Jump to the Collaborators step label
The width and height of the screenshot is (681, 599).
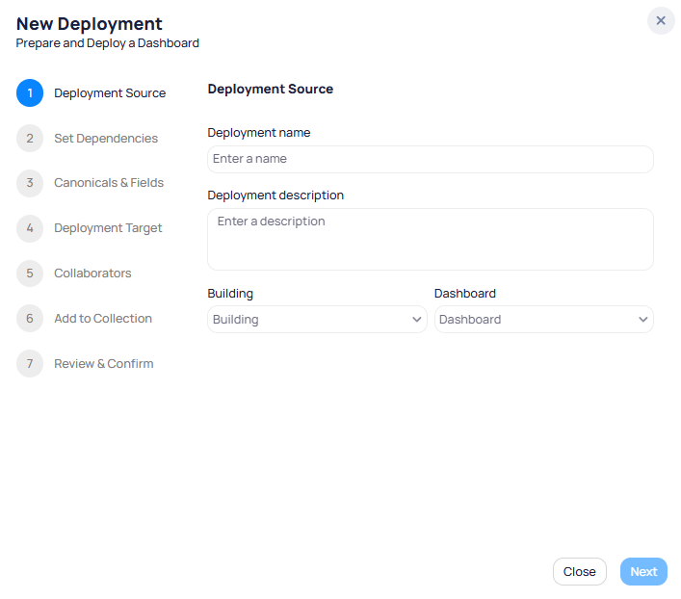pos(92,273)
